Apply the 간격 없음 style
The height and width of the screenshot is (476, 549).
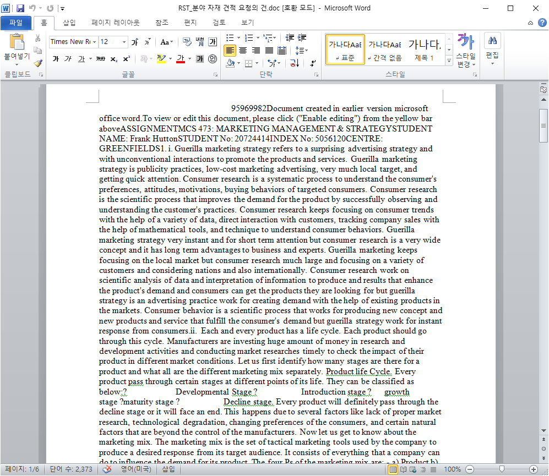(385, 50)
